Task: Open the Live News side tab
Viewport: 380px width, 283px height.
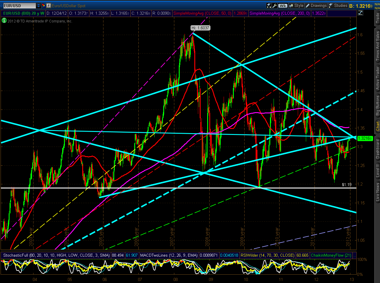Action: click(377, 191)
